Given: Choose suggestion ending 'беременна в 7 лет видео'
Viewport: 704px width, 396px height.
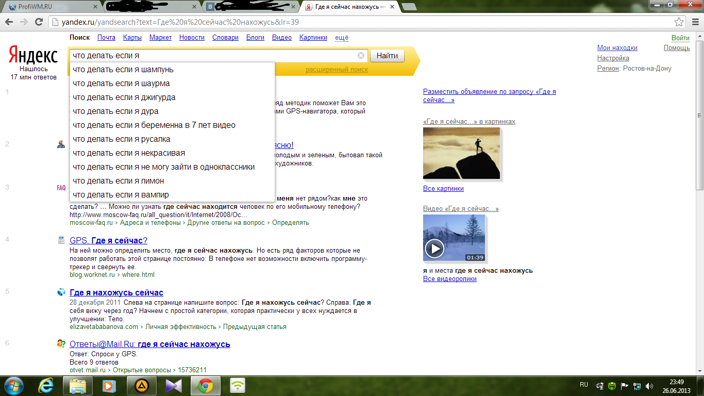Looking at the screenshot, I should tap(172, 125).
